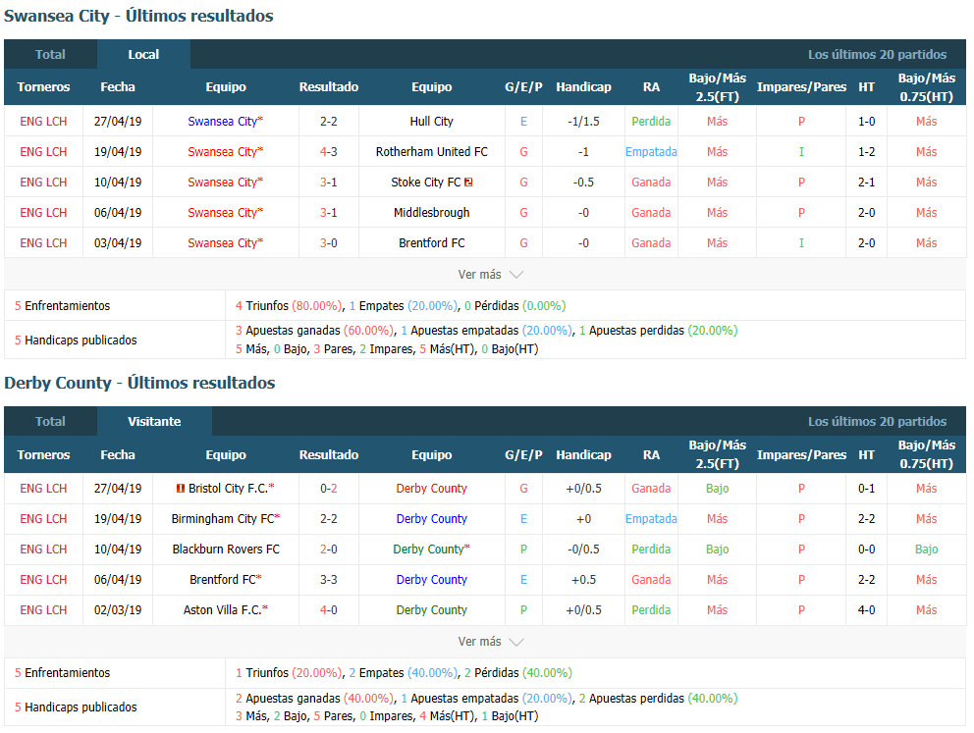Click '5 Enfrentamientos' under Derby County
Image resolution: width=974 pixels, height=733 pixels.
point(62,673)
